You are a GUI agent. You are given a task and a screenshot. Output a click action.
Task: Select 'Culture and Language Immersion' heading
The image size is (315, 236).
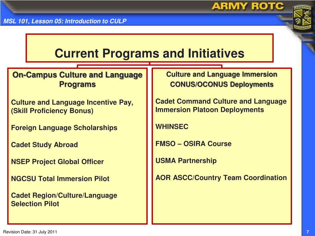pyautogui.click(x=222, y=74)
